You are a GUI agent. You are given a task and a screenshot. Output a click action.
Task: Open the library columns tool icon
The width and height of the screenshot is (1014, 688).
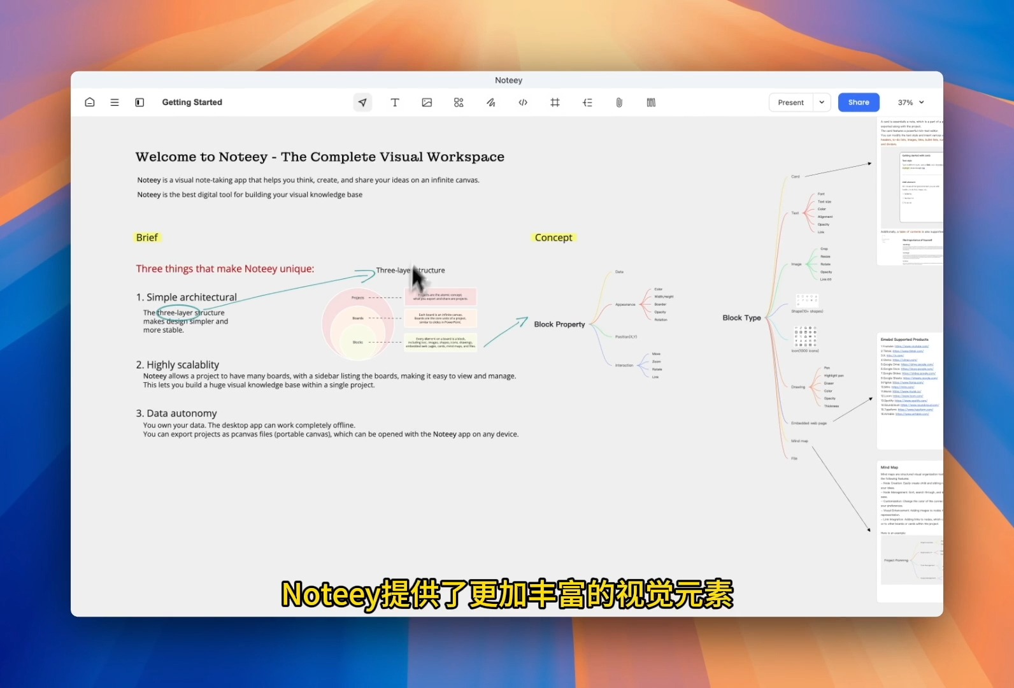click(651, 102)
